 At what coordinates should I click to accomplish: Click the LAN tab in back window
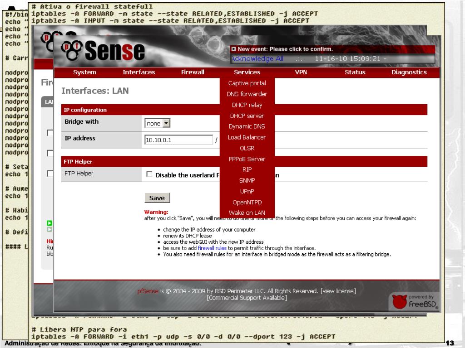point(47,102)
